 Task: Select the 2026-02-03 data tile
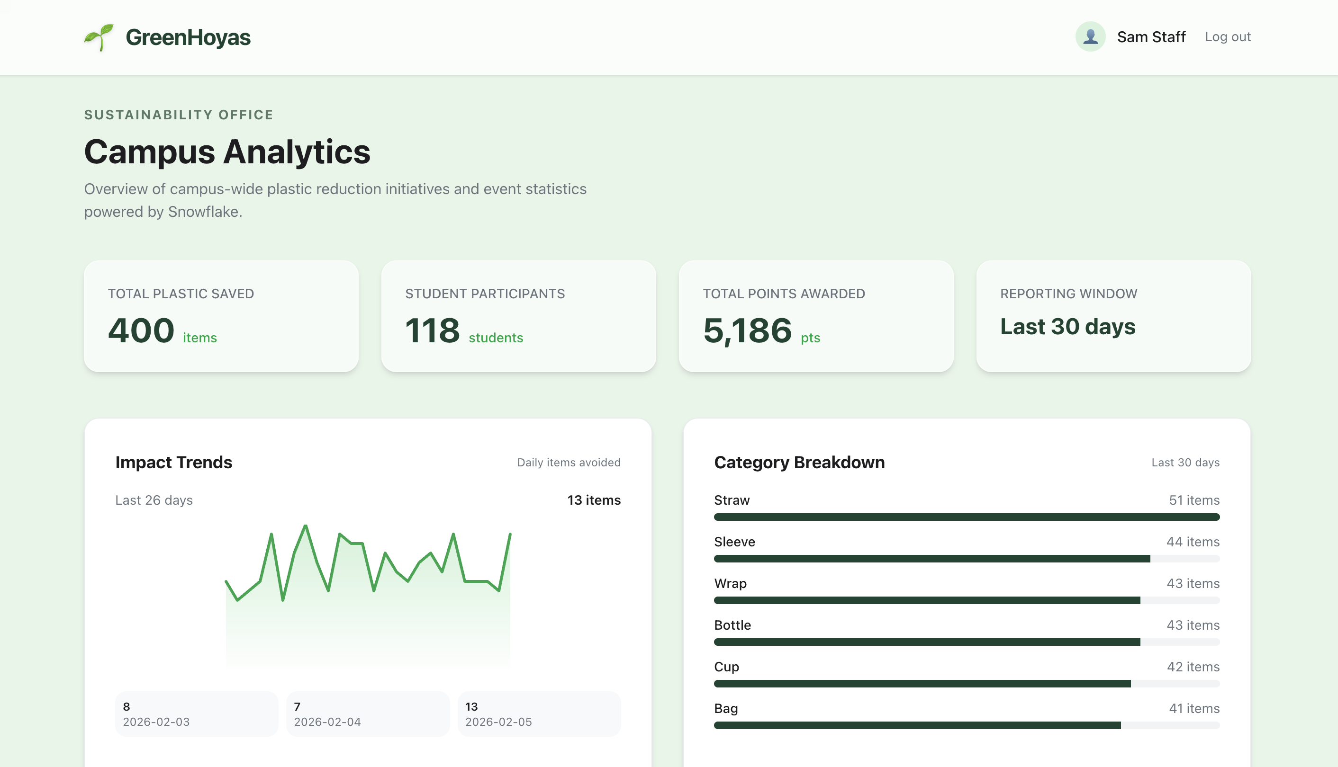click(196, 714)
